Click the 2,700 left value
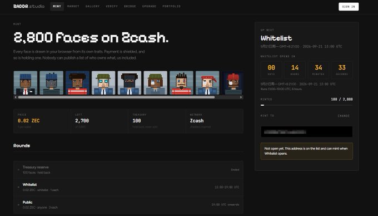This screenshot has height=216, width=378. coord(82,121)
